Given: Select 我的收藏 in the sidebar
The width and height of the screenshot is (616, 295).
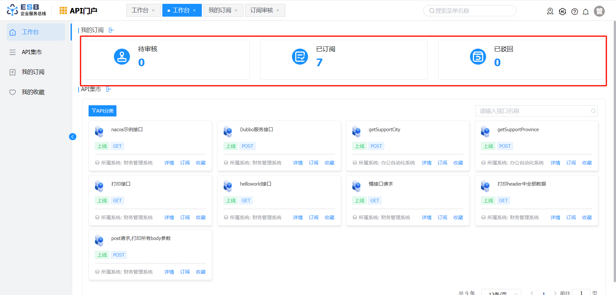Looking at the screenshot, I should pyautogui.click(x=33, y=92).
